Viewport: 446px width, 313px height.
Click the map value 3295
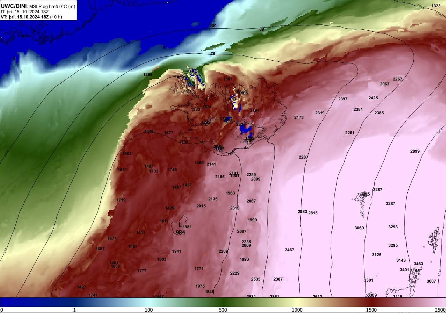393,245
